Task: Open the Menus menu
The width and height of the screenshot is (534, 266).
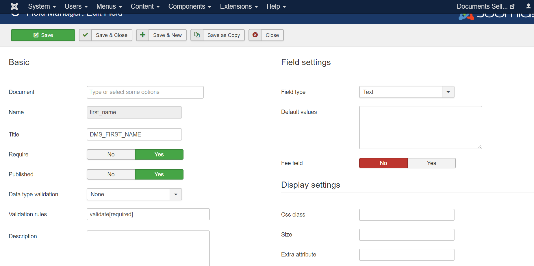Action: click(x=109, y=6)
